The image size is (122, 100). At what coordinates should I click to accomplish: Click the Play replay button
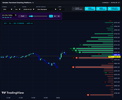[x=23, y=16]
